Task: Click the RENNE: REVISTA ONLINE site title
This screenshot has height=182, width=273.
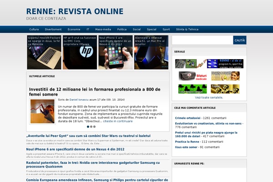Action: (75, 11)
